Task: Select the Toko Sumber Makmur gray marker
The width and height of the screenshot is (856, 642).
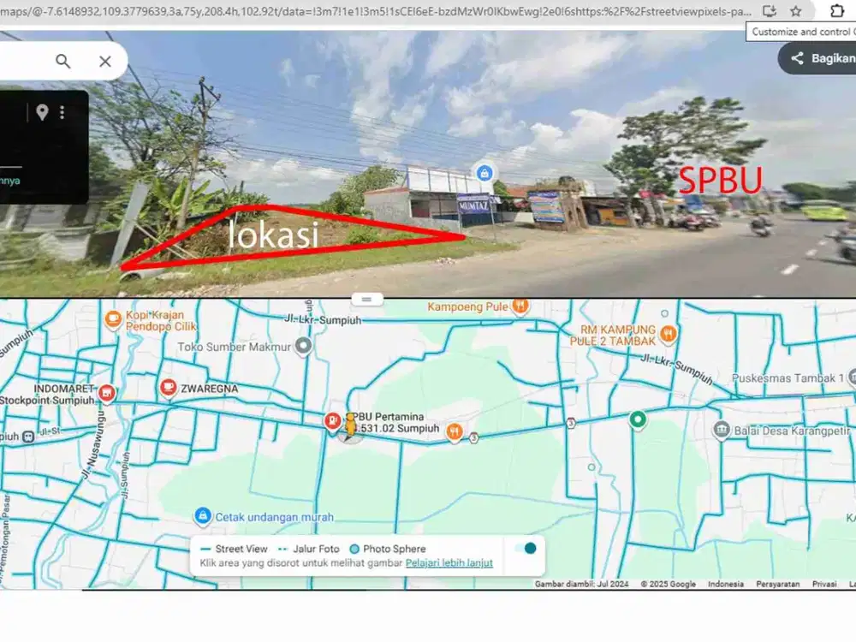Action: point(304,347)
